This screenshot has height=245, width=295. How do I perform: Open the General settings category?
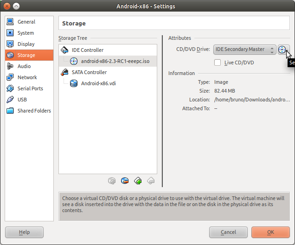click(x=29, y=22)
